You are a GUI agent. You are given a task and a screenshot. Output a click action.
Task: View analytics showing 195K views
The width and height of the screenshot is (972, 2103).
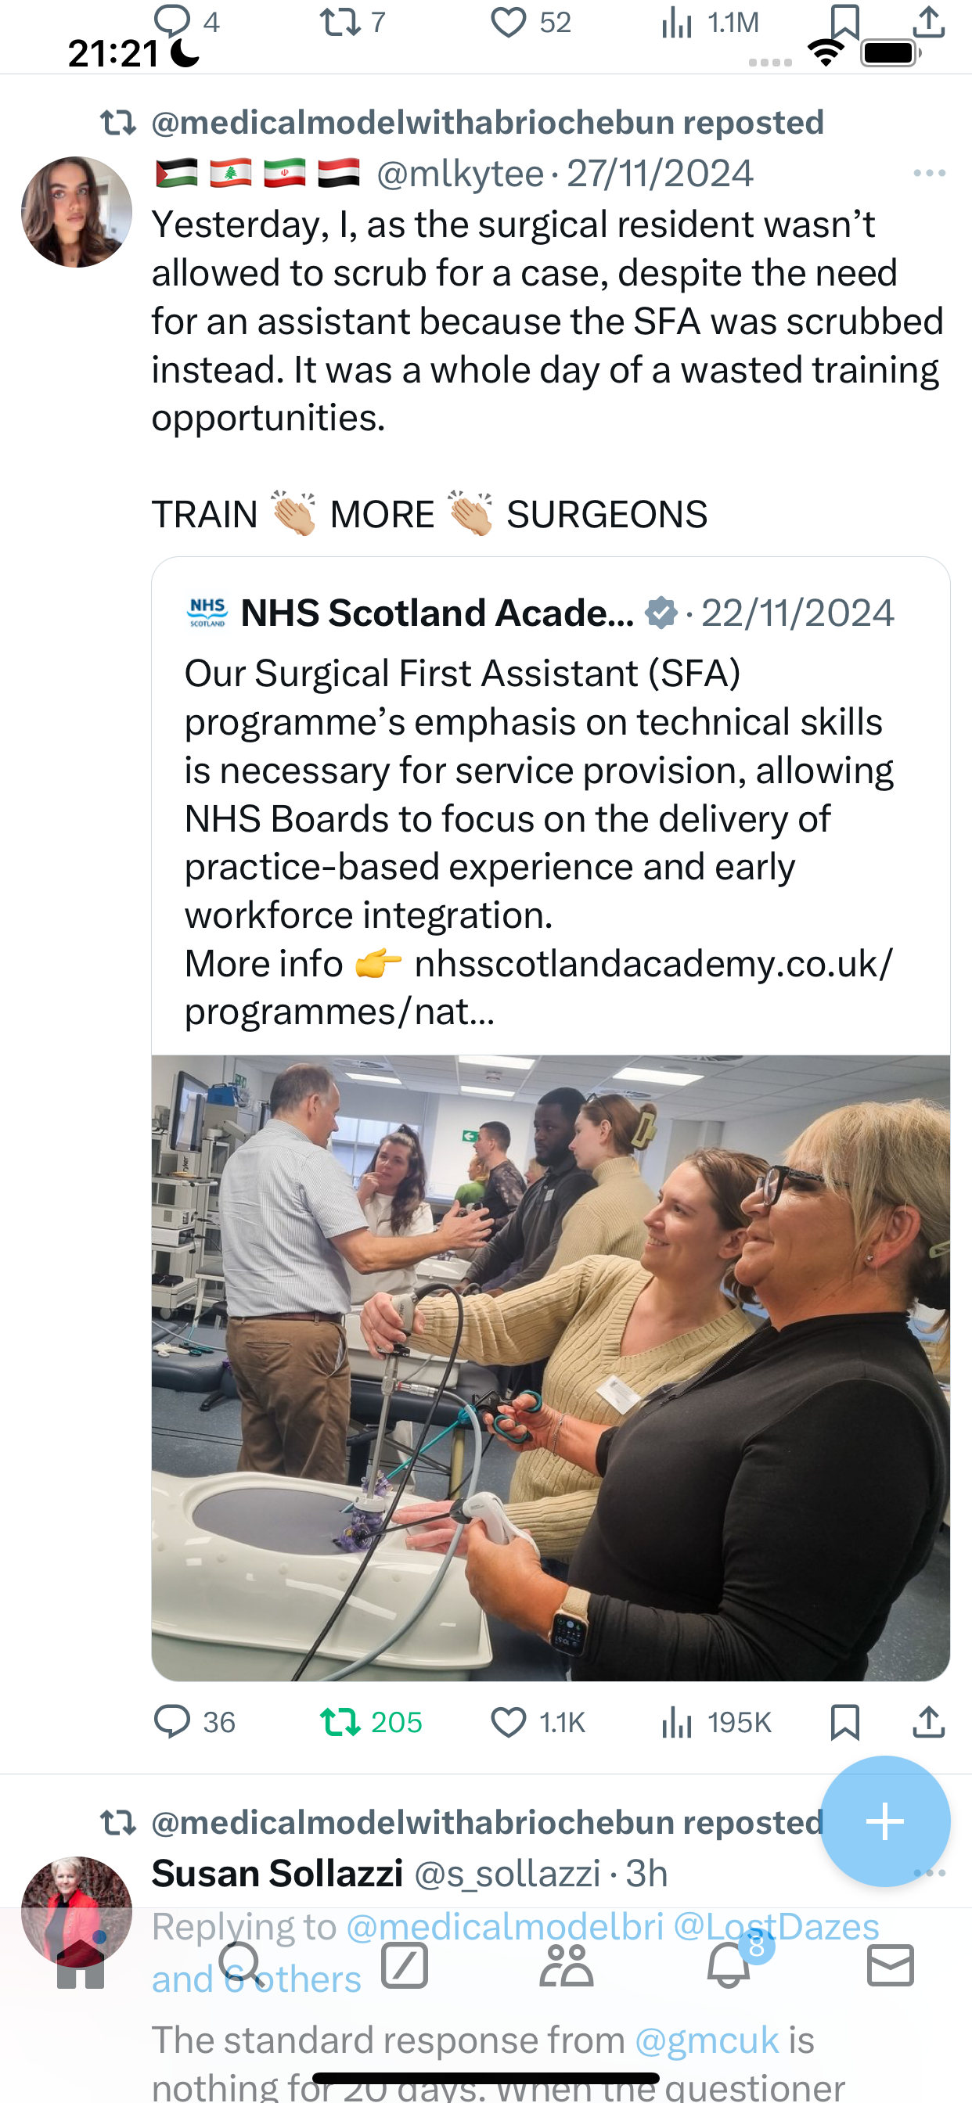(715, 1723)
